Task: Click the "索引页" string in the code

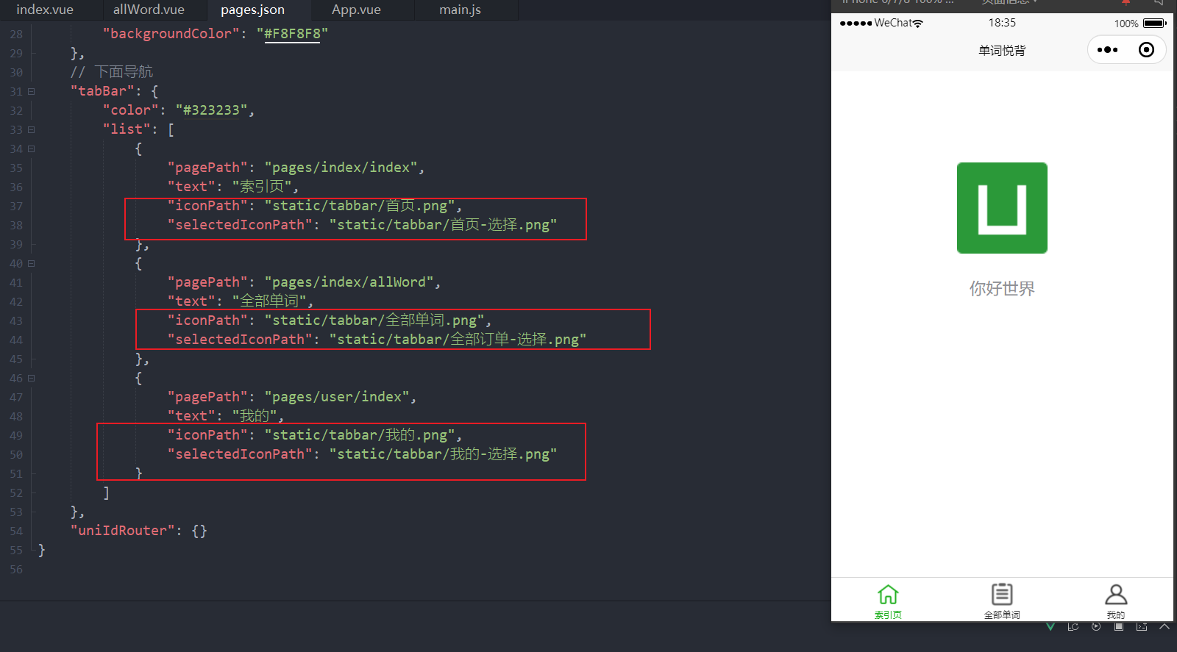Action: 262,187
